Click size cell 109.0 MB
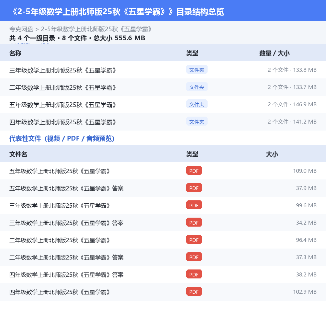Viewport: 326px width, 311px height. [x=305, y=171]
